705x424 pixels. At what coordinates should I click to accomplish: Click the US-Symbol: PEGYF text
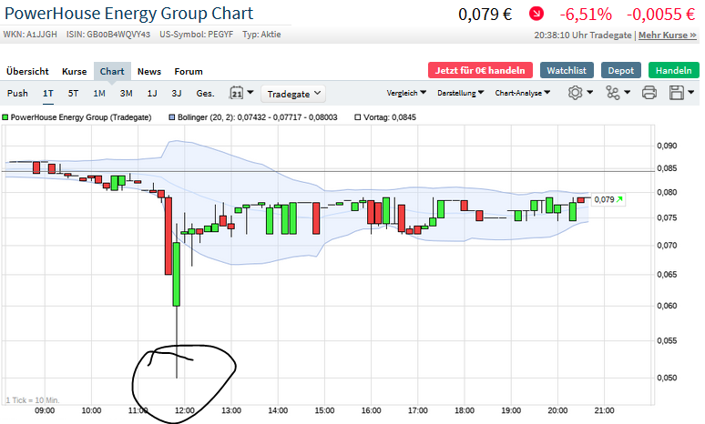tap(197, 35)
